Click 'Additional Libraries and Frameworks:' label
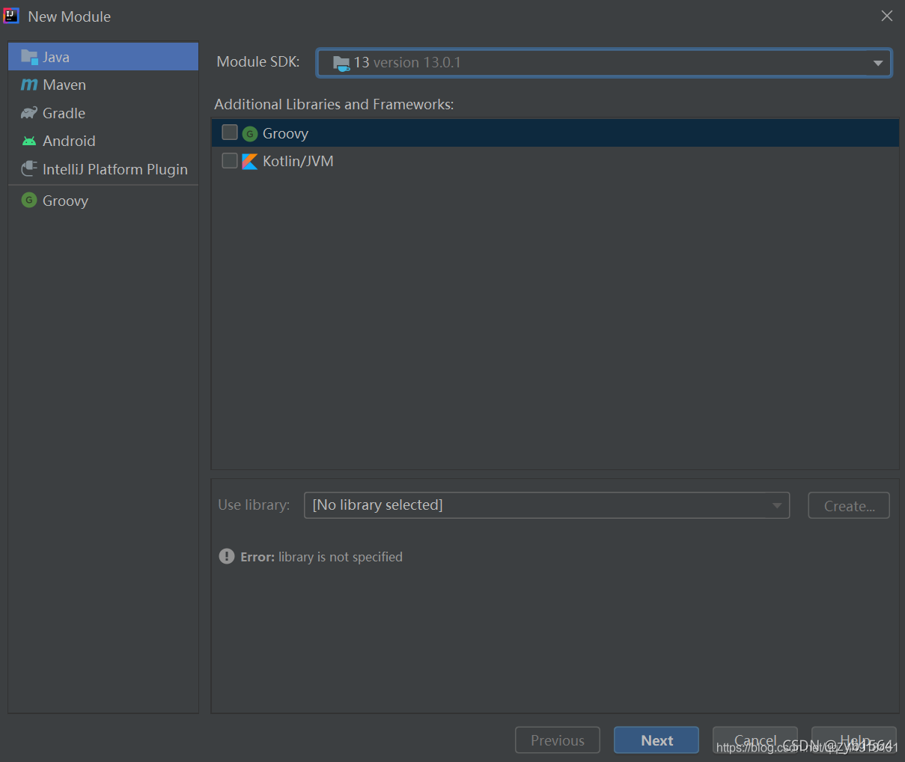The height and width of the screenshot is (762, 905). 334,104
